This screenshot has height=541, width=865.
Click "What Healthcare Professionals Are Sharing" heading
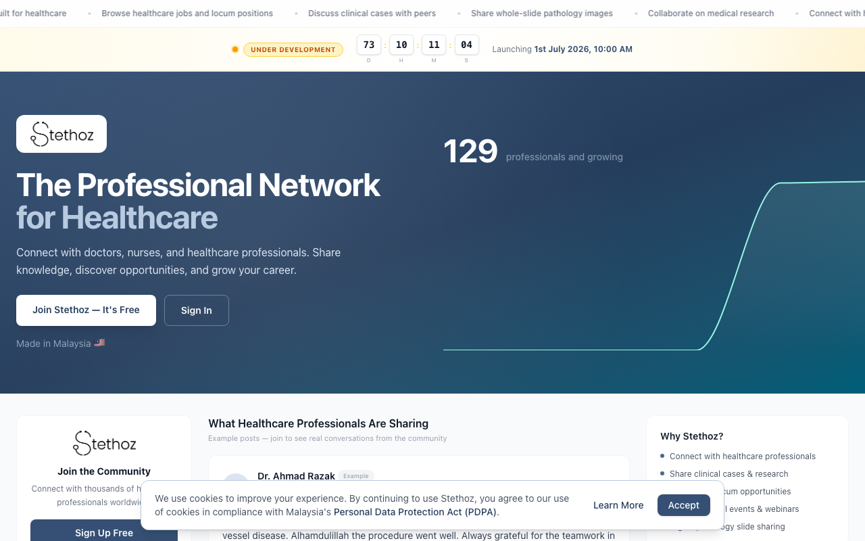[x=318, y=423]
